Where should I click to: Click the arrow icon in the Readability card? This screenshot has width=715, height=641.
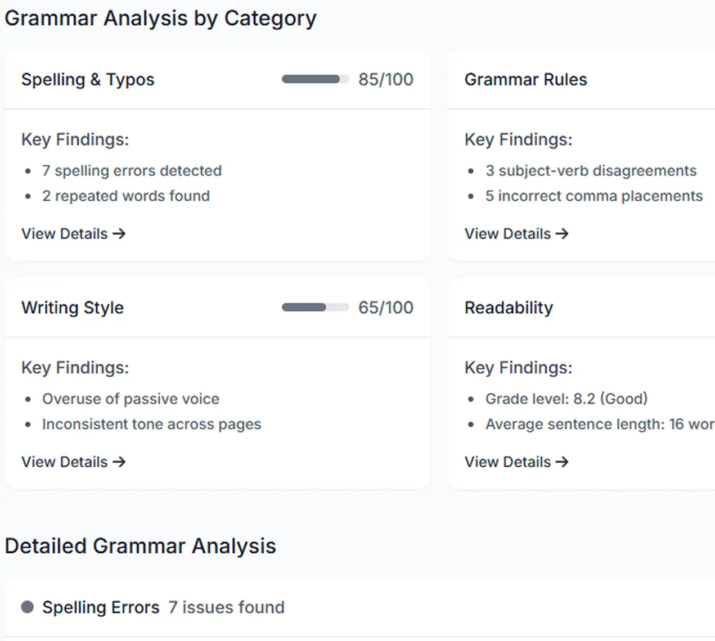(563, 462)
